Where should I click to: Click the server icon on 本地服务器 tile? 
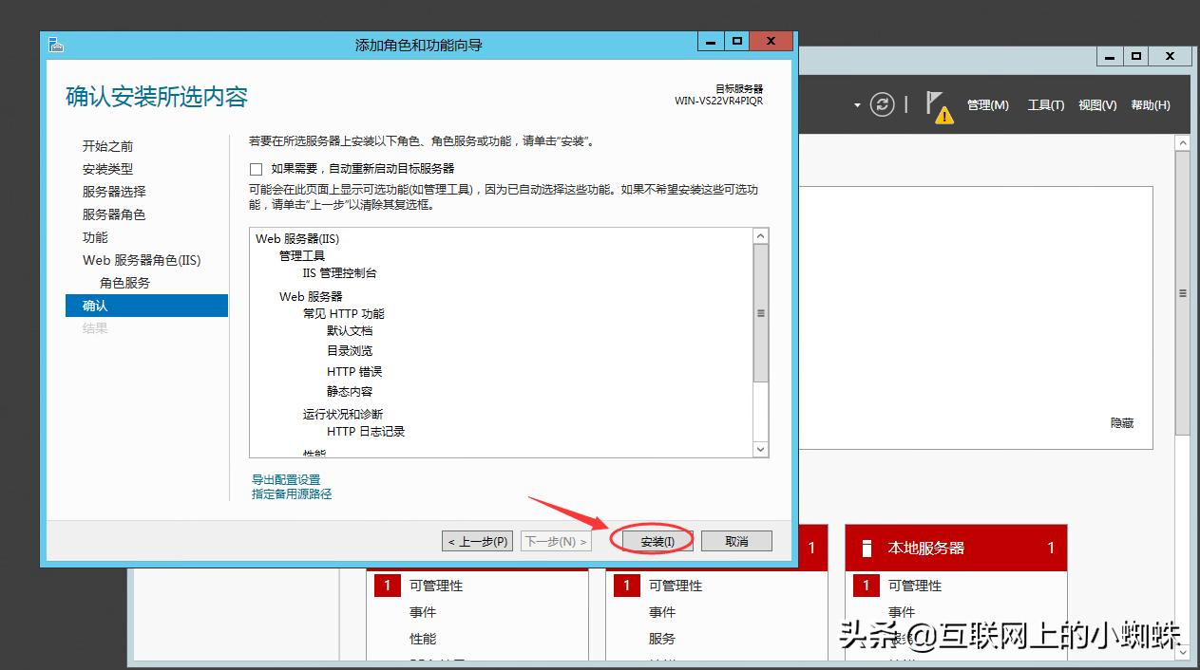866,548
